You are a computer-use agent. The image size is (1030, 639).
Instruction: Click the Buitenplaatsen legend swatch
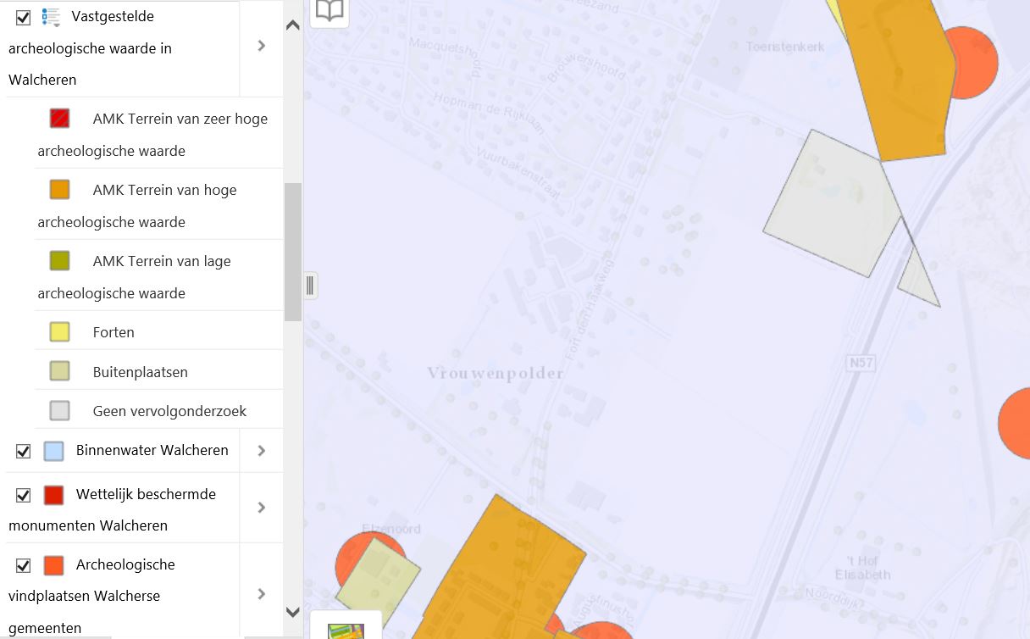pyautogui.click(x=59, y=371)
